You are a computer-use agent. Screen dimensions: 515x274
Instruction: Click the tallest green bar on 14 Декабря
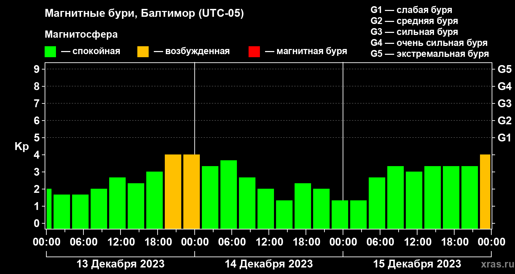229,195
